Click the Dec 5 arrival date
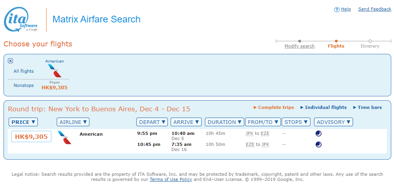 [x=178, y=139]
